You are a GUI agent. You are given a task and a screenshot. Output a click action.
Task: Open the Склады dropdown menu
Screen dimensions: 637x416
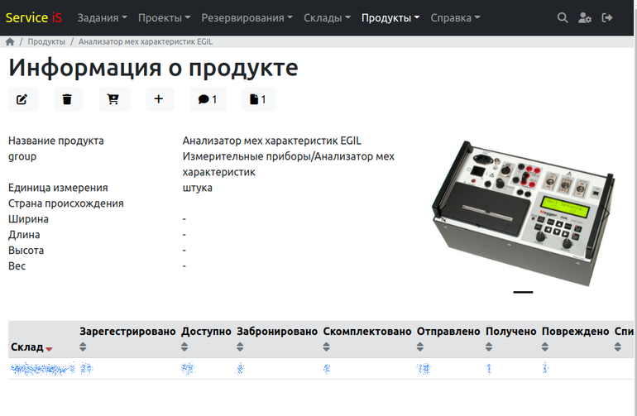[x=327, y=18]
